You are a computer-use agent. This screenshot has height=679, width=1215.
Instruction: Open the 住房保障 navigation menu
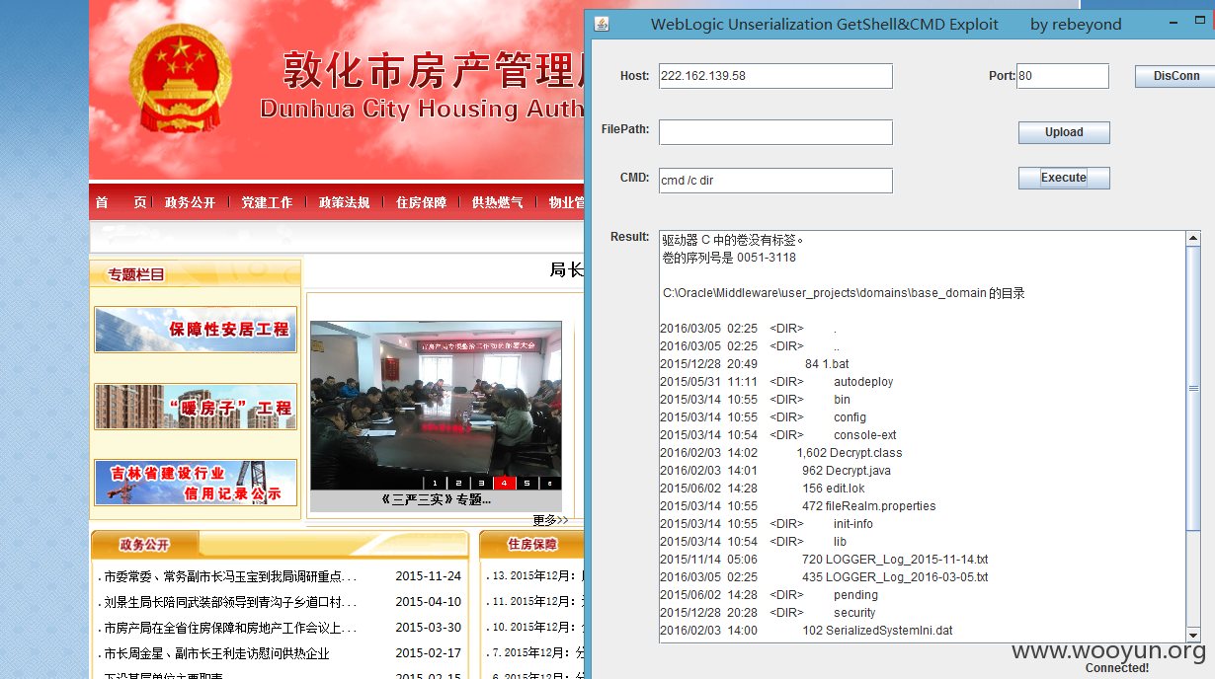pos(421,202)
